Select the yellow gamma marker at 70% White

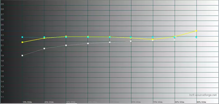click(x=153, y=40)
